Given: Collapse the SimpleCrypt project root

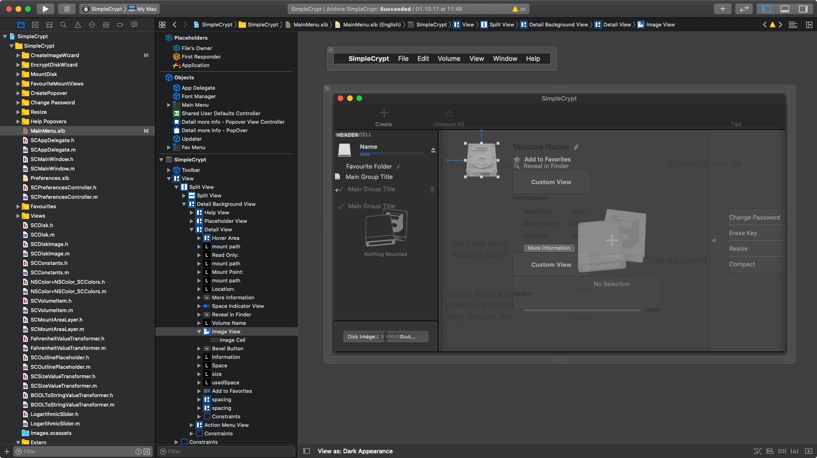Looking at the screenshot, I should click(5, 36).
